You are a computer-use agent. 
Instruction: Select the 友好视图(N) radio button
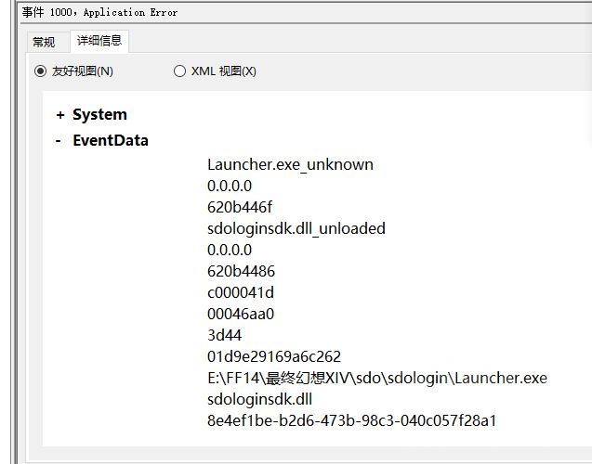[40, 71]
